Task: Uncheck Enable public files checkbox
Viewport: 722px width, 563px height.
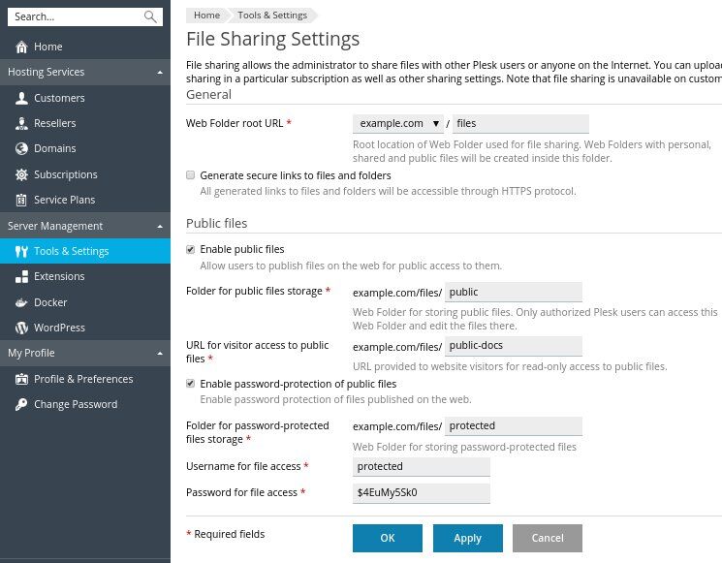Action: (190, 249)
